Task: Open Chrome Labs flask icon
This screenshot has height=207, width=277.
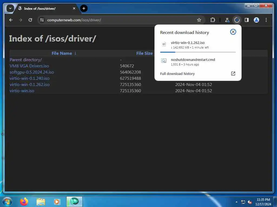Action: [227, 20]
